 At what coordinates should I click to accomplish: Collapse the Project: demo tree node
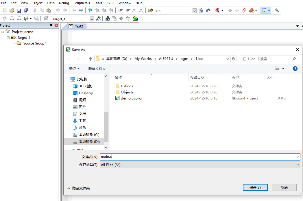coord(2,32)
